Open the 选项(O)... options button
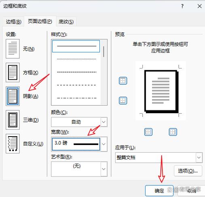Image resolution: width=205 pixels, height=197 pixels. [188, 171]
